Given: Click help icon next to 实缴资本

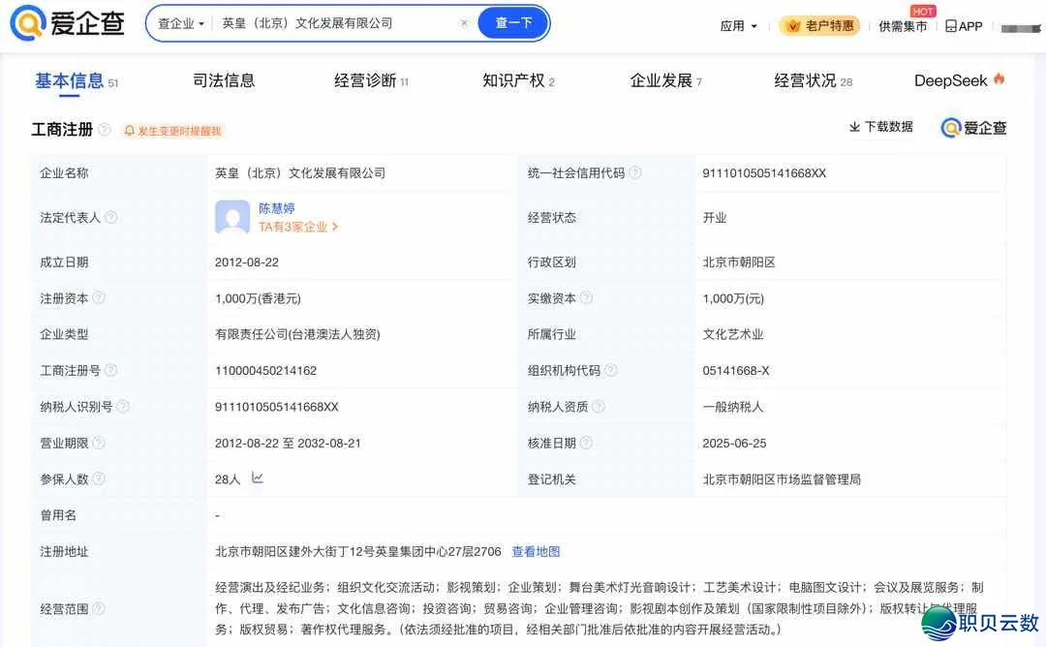Looking at the screenshot, I should click(x=586, y=298).
